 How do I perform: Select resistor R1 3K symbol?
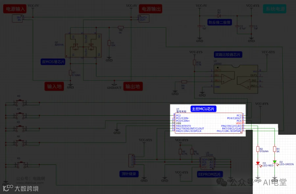tap(275, 149)
